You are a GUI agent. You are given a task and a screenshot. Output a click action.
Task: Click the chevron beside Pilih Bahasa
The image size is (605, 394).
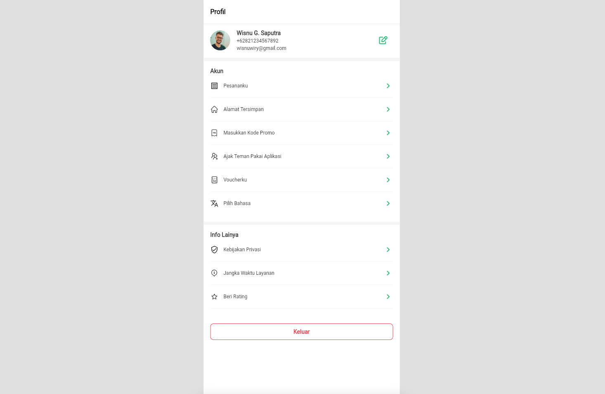pos(388,203)
